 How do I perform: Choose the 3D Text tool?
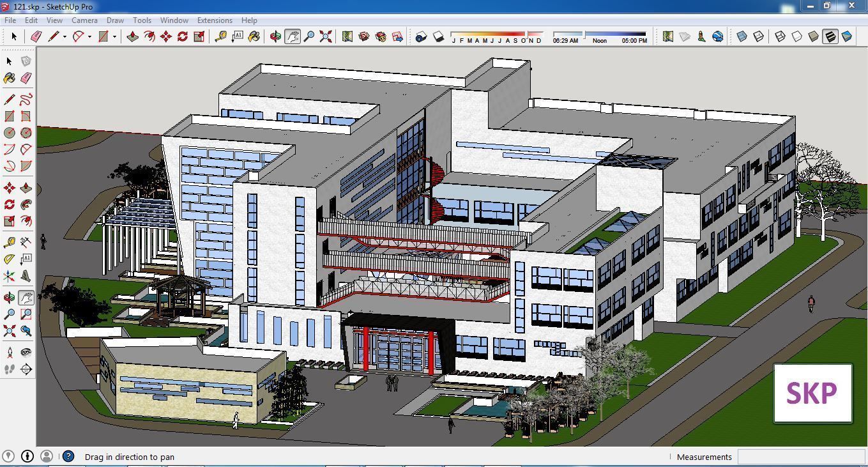tap(26, 276)
